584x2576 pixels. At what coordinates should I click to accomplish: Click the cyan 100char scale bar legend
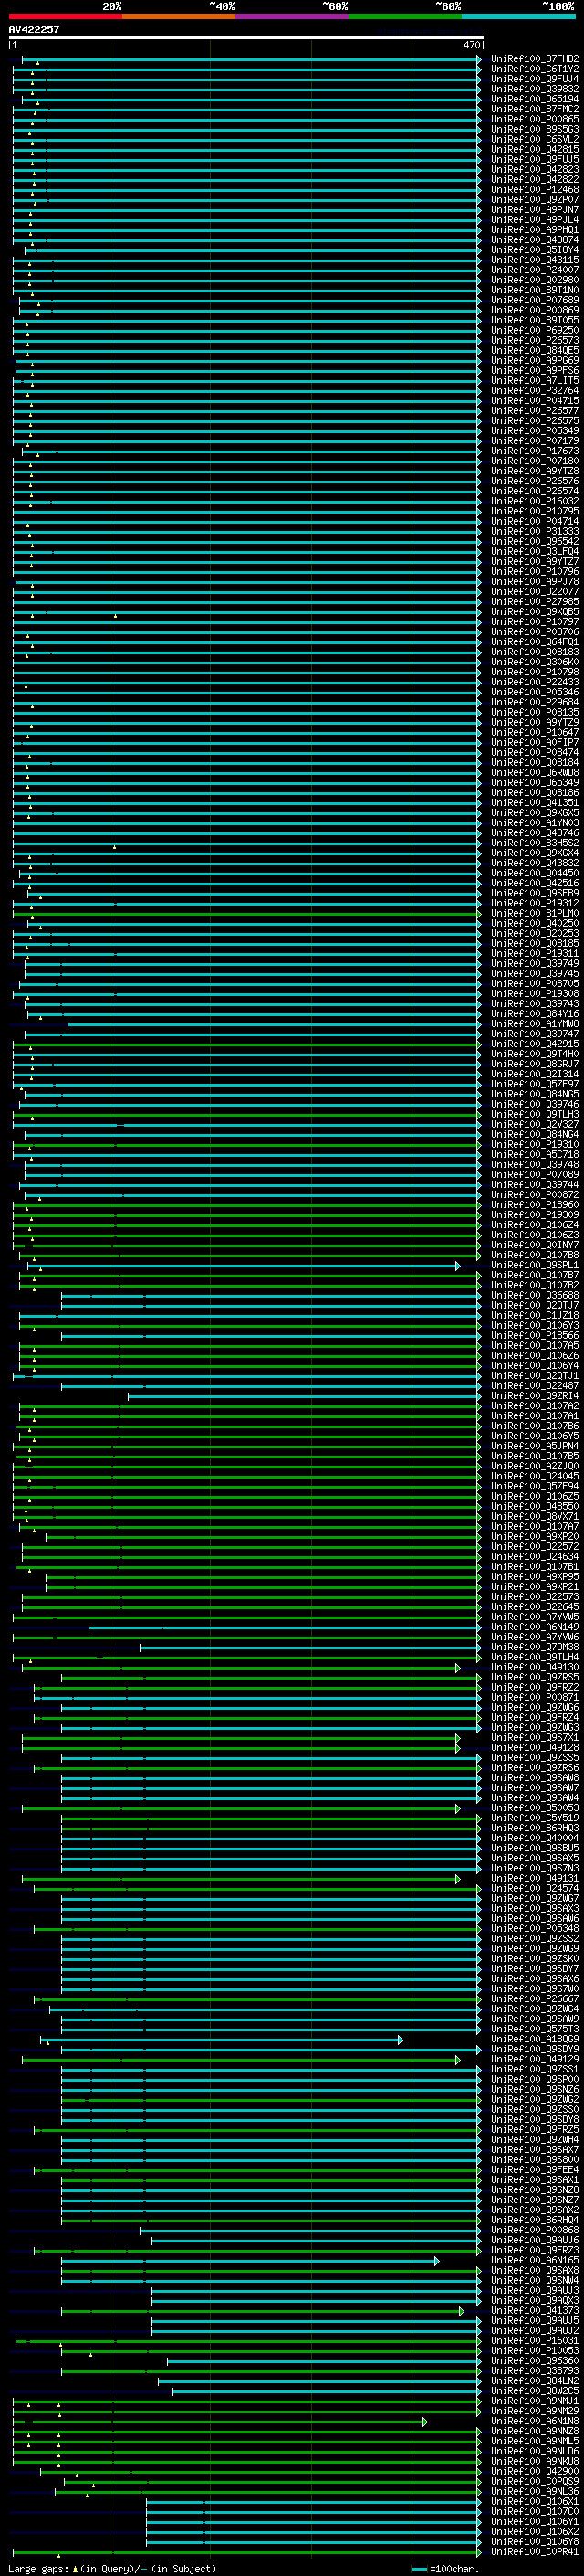[x=419, y=2569]
